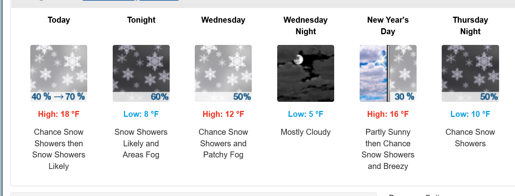Select the "Today" period heading
Viewport: 515px width, 196px height.
click(59, 20)
